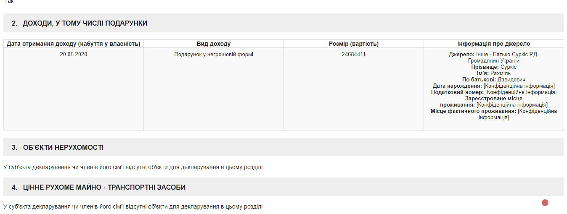The height and width of the screenshot is (214, 567).
Task: Click the date cell 20.05.2020
Action: pyautogui.click(x=74, y=54)
